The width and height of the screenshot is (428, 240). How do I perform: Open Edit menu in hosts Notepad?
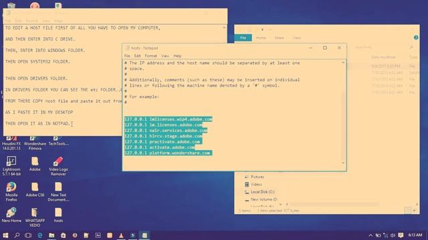point(137,56)
